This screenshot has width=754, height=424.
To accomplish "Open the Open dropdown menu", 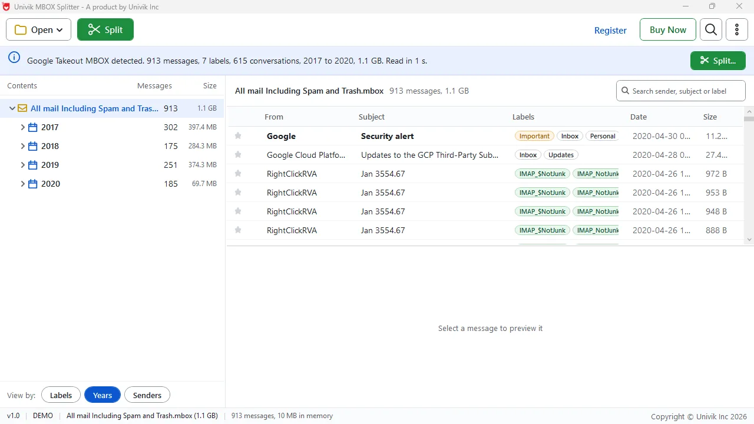I will pyautogui.click(x=38, y=30).
